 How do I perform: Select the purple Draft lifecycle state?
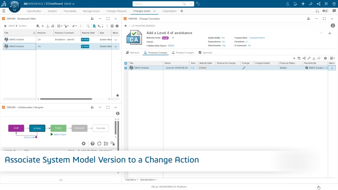pyautogui.click(x=16, y=128)
